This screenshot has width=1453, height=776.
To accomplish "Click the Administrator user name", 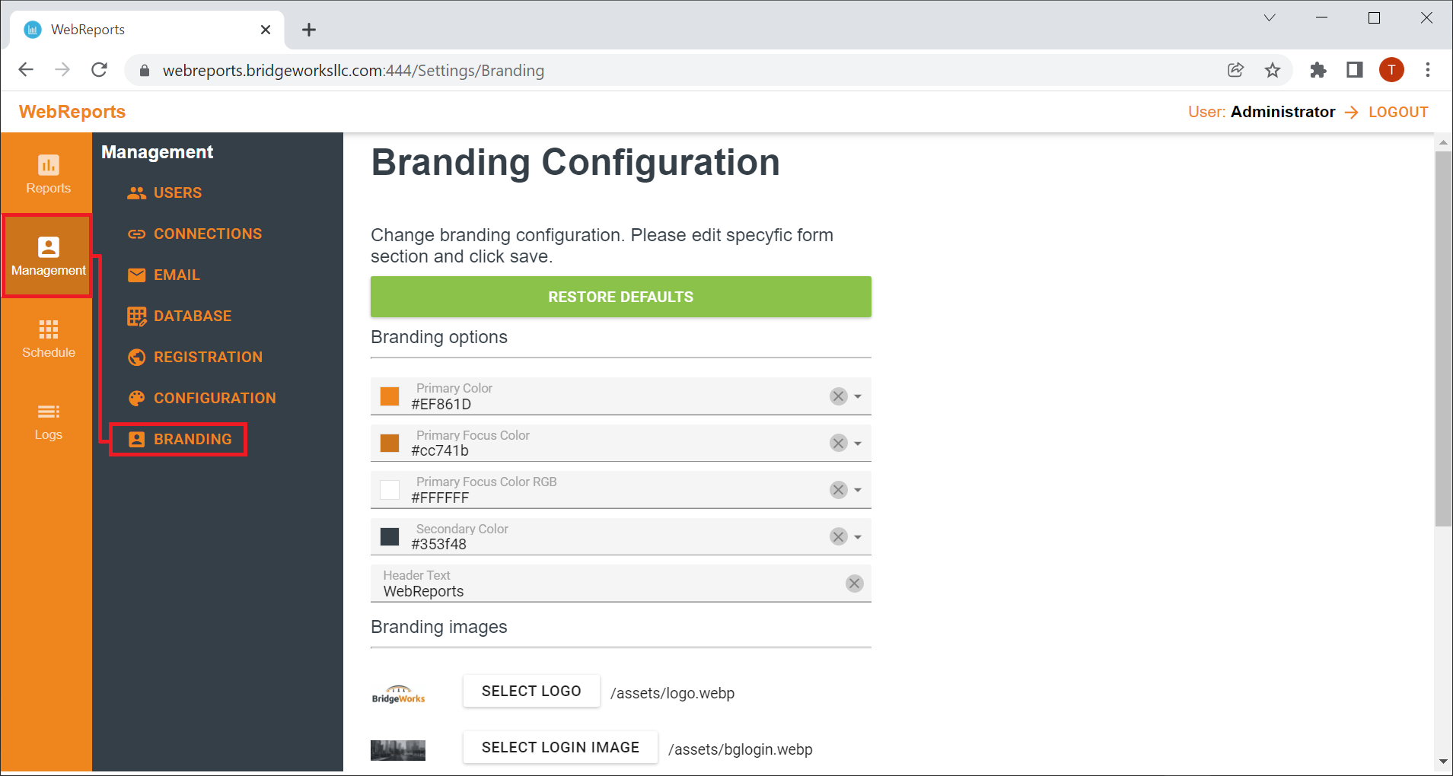I will (1283, 112).
